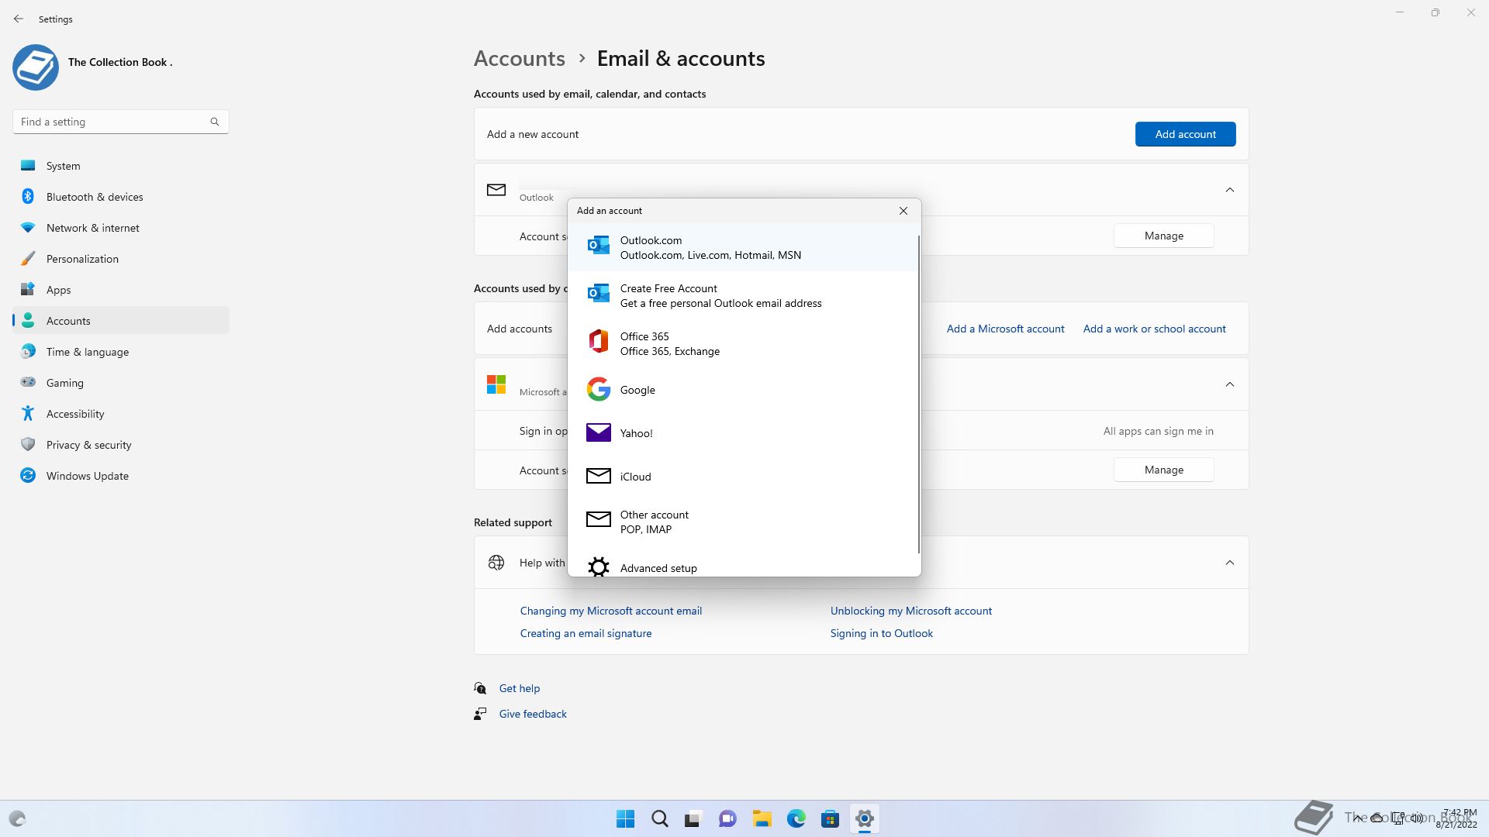Open Advanced setup gear icon
The width and height of the screenshot is (1489, 837).
click(598, 567)
